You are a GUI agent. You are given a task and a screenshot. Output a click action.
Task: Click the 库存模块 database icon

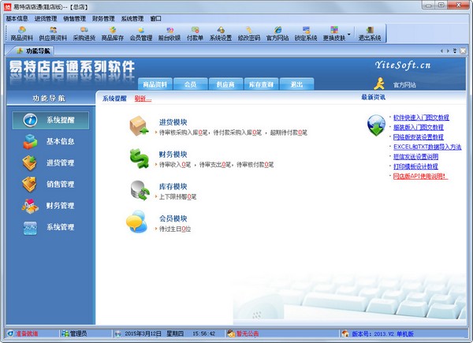coord(140,189)
